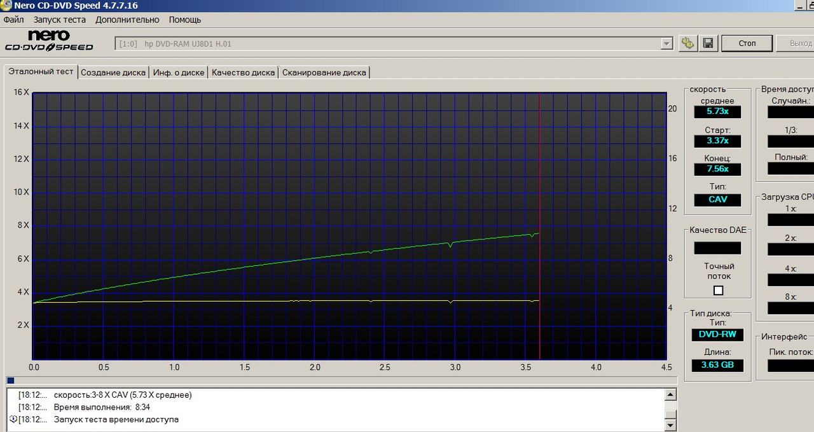This screenshot has height=432, width=814.
Task: Open the Запуск теста menu
Action: point(59,20)
